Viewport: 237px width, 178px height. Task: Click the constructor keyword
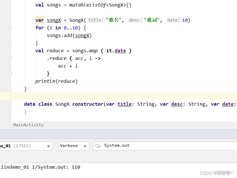[88, 104]
